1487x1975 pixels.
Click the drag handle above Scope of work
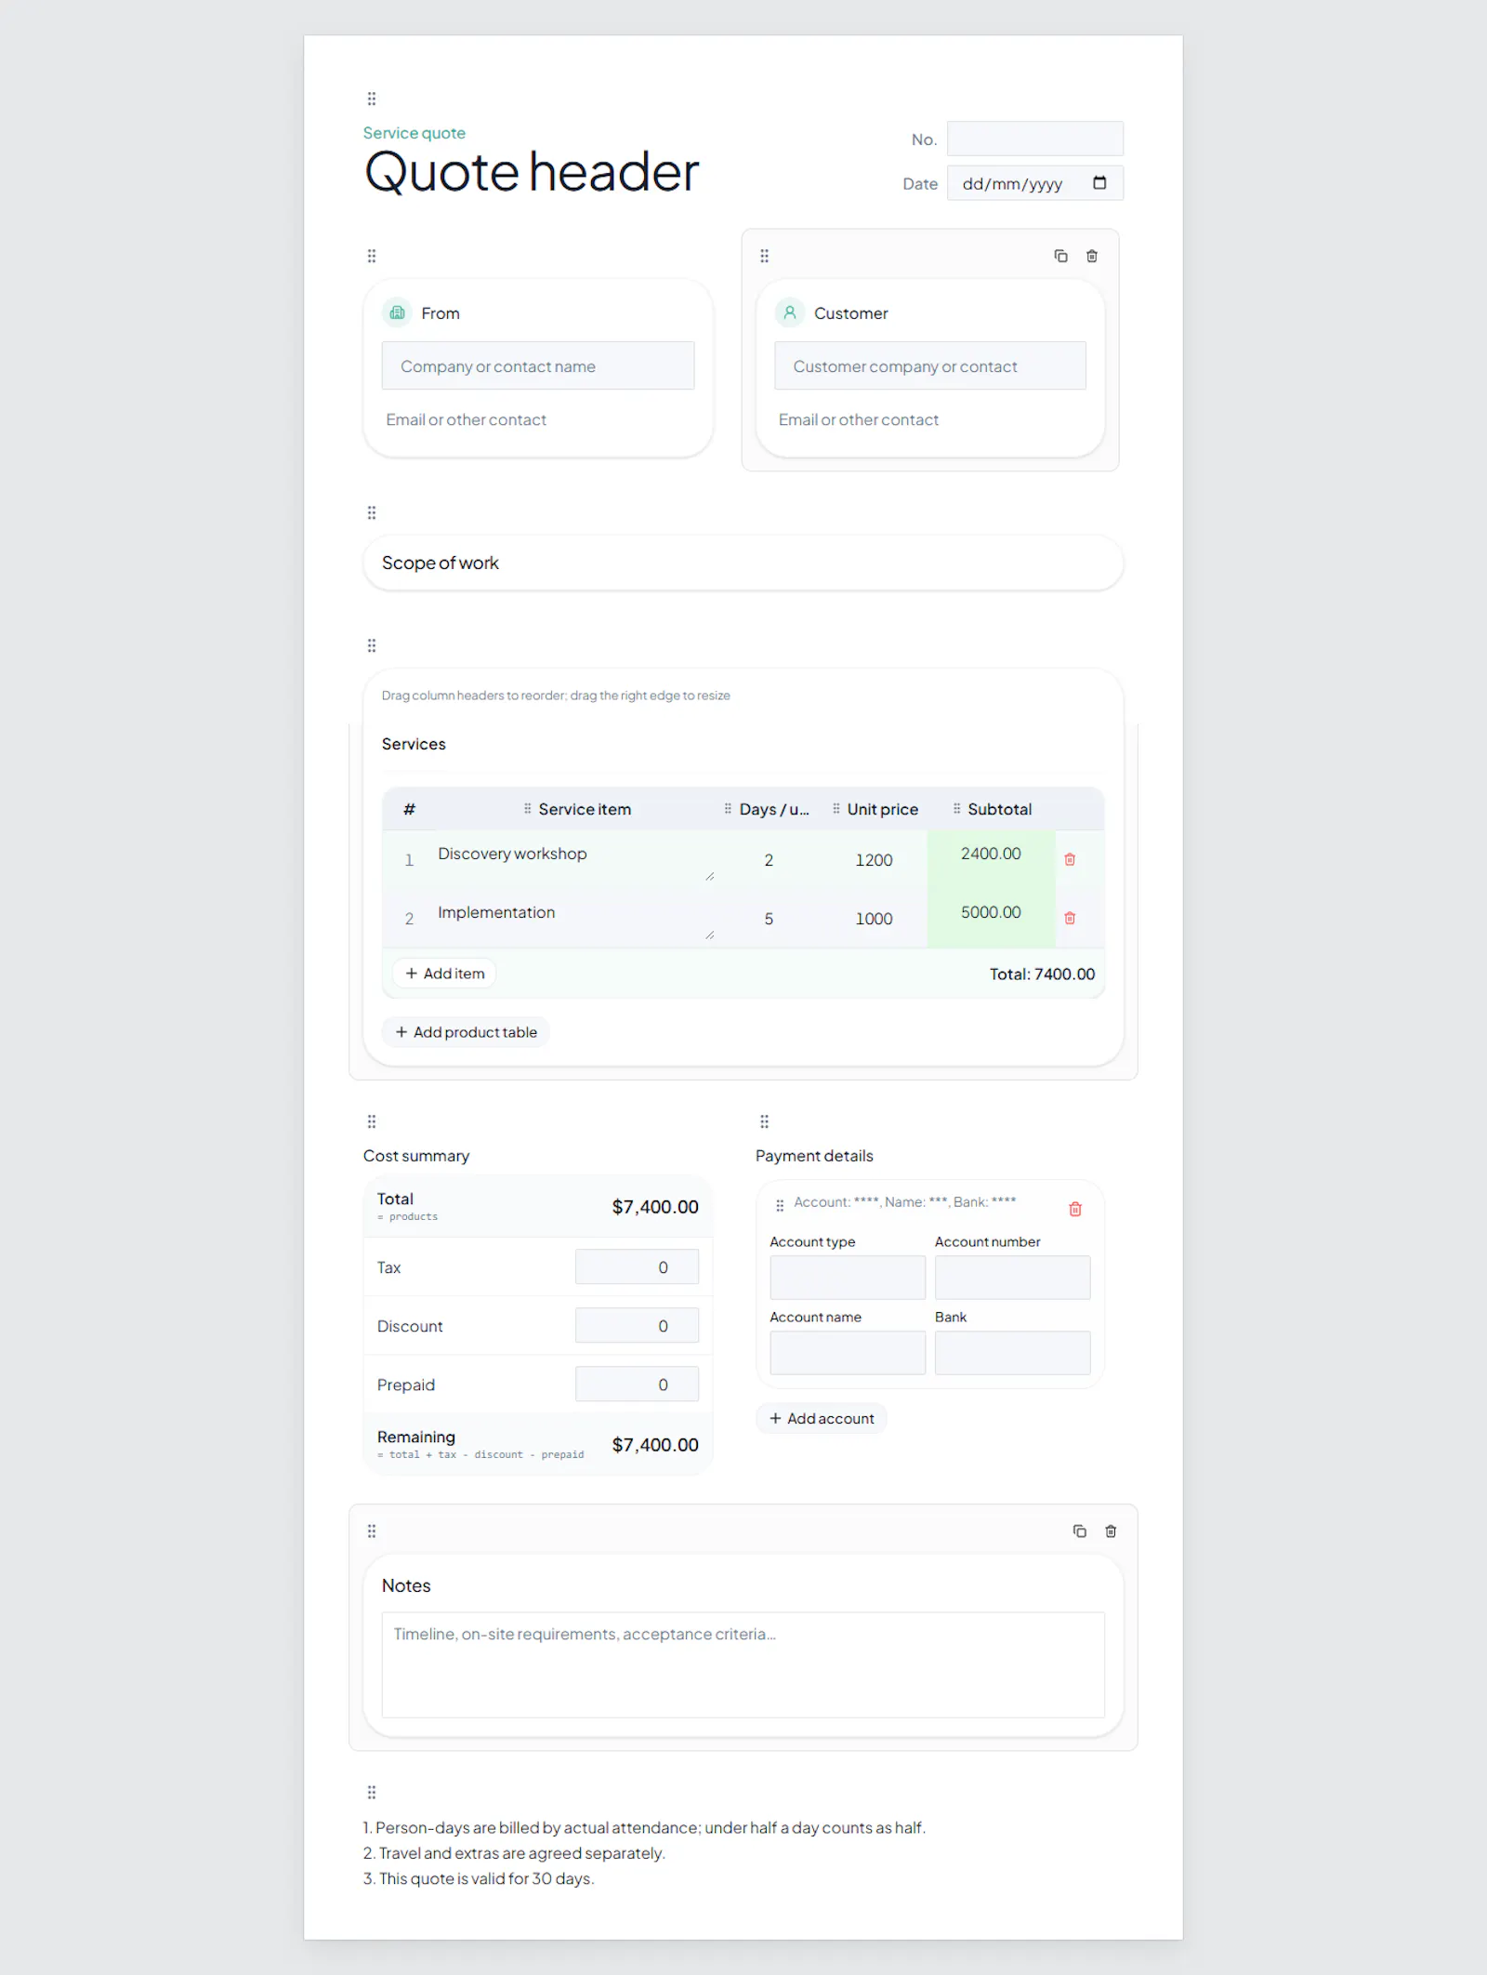[x=372, y=512]
